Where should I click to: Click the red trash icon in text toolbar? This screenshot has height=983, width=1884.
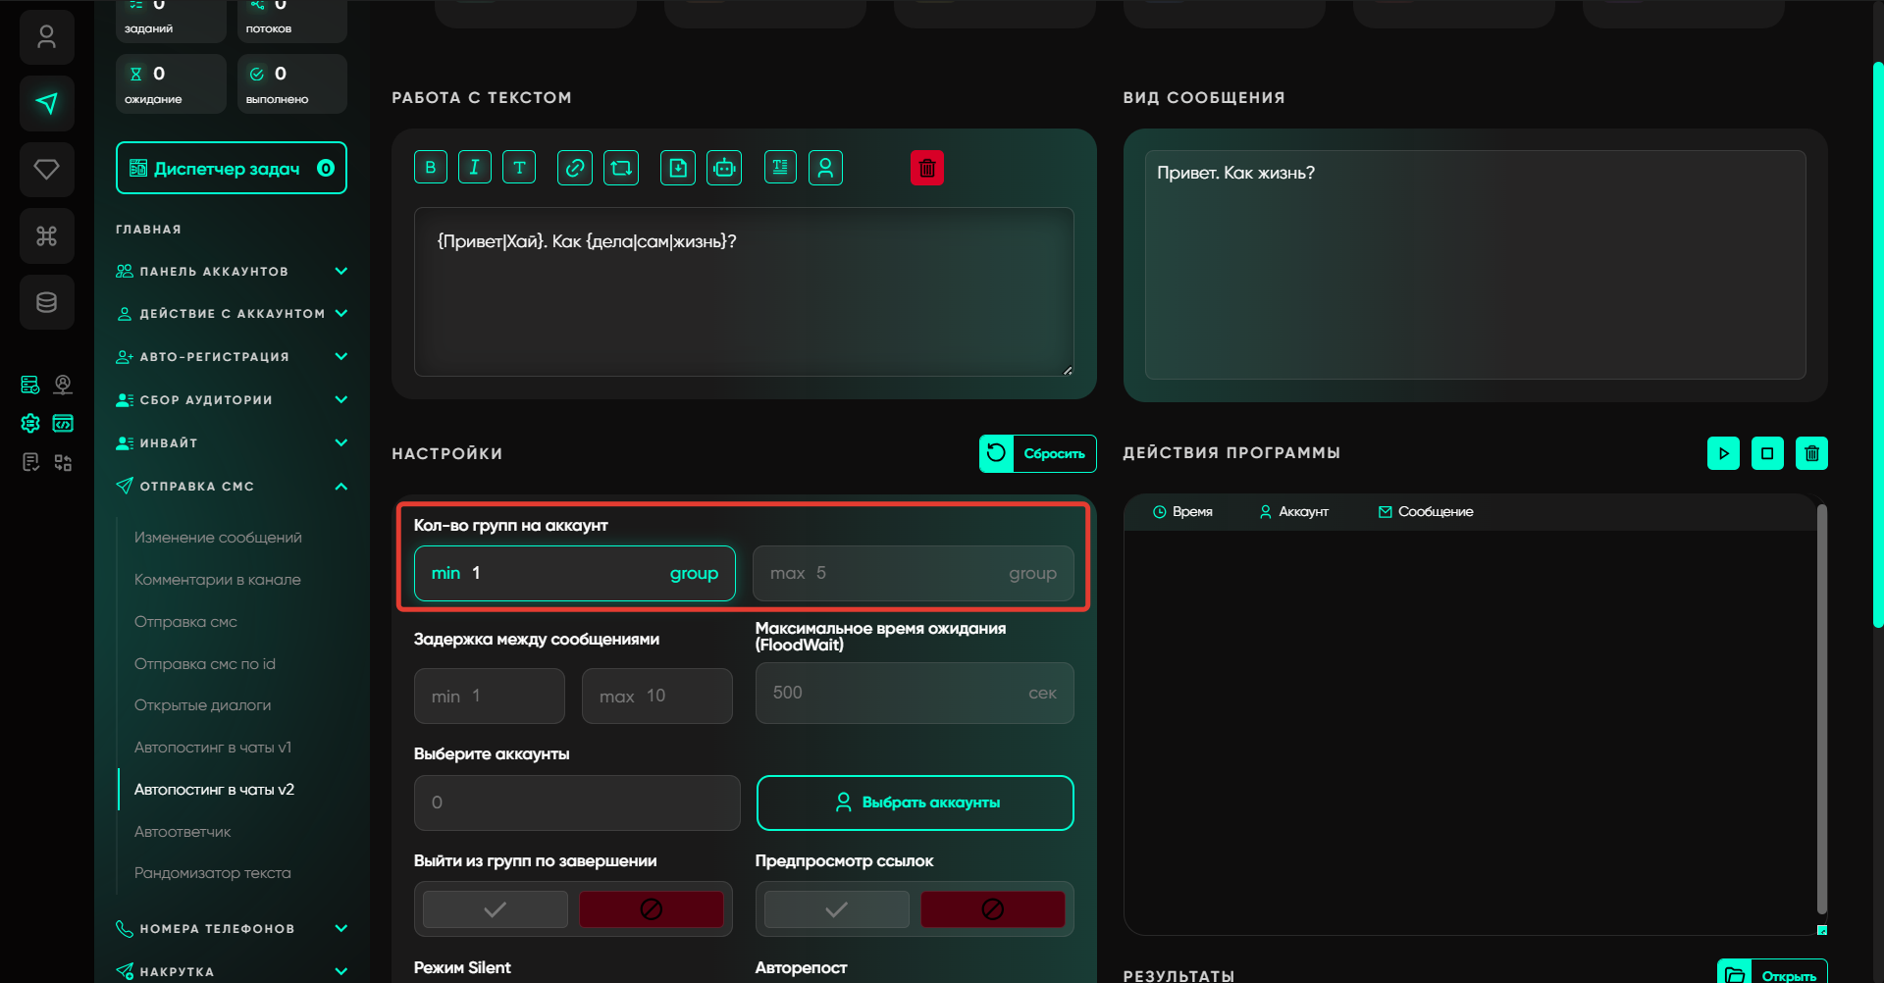tap(926, 168)
